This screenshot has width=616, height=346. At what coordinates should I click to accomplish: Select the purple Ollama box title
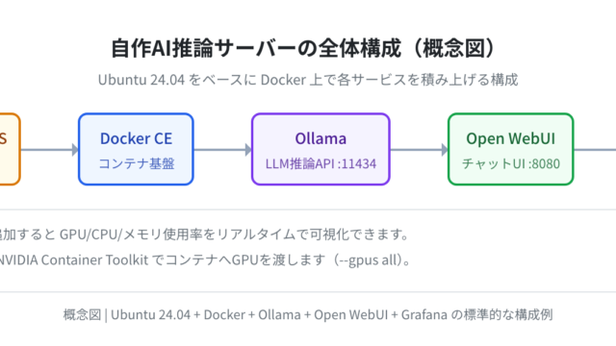[321, 138]
